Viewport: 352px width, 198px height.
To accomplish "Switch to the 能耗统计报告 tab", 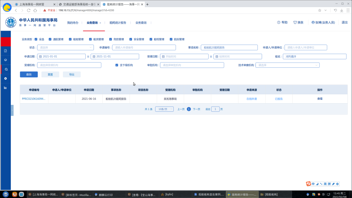I will click(118, 23).
